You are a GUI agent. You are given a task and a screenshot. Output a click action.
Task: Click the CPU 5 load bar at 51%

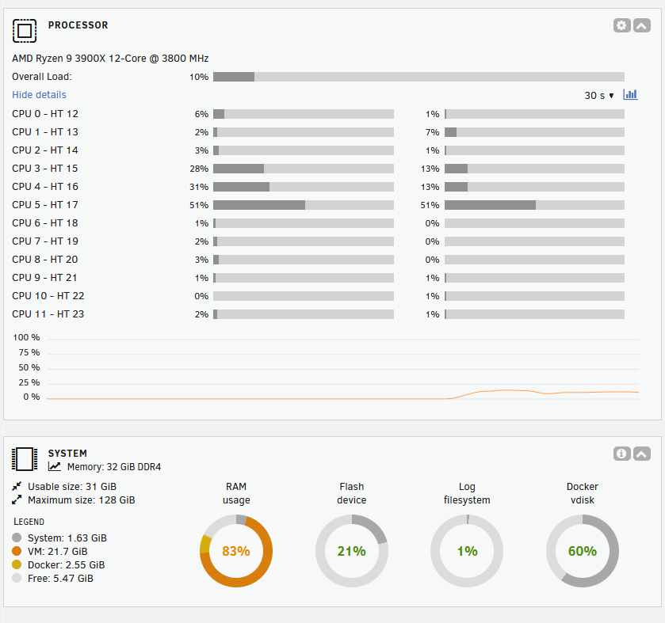point(304,205)
